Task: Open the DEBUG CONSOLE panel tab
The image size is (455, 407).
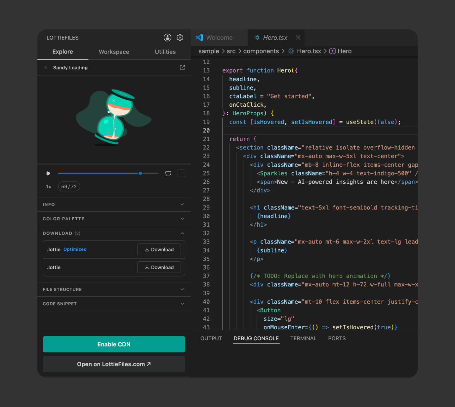Action: click(x=256, y=338)
